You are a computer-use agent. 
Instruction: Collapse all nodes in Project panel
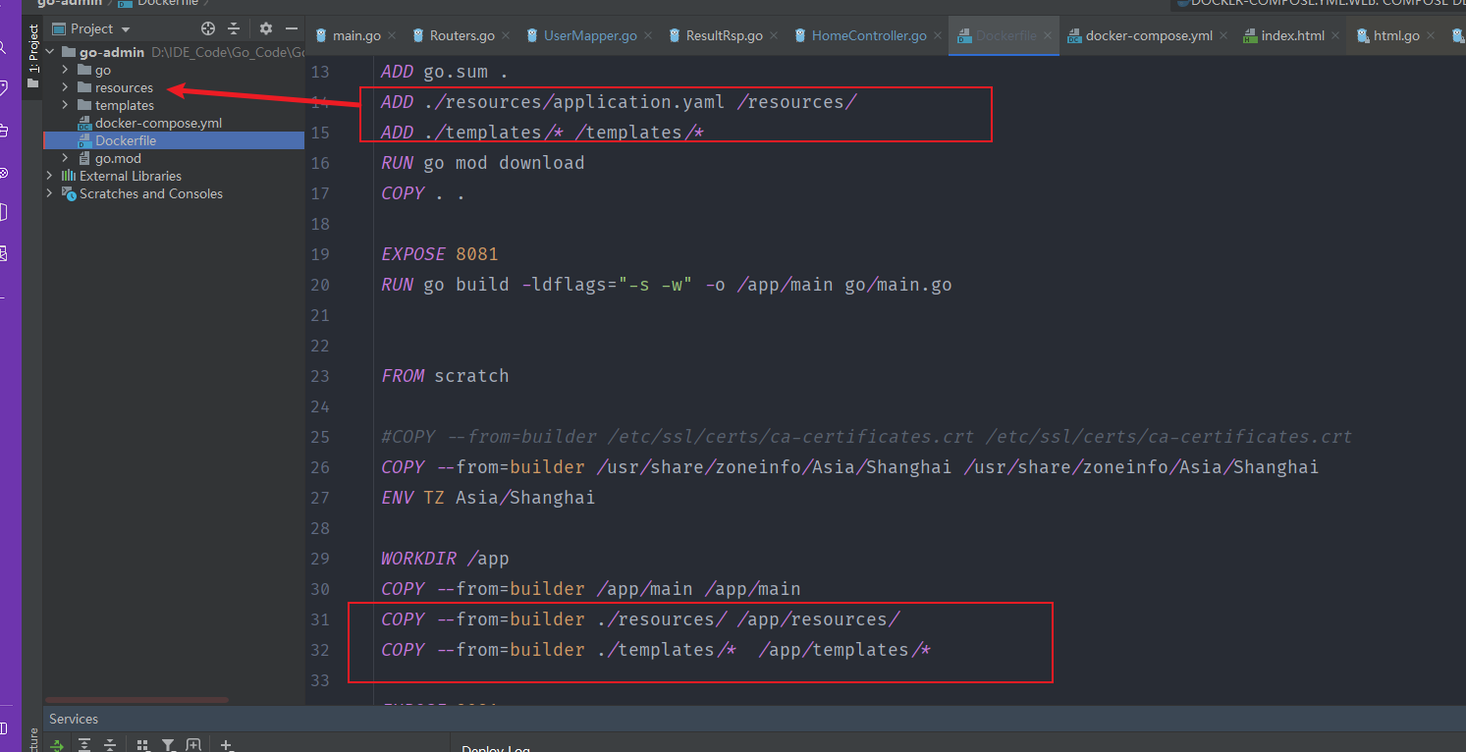click(x=234, y=28)
